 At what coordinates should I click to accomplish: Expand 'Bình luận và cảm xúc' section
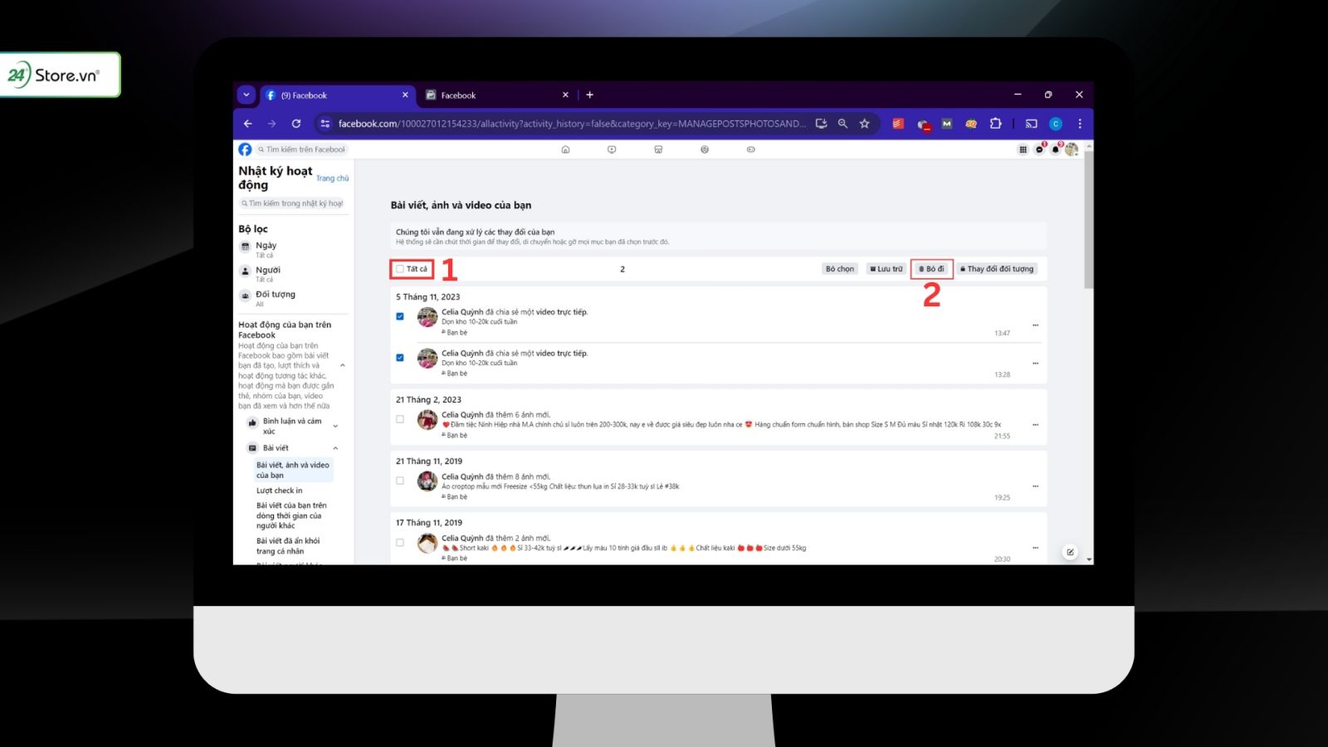tap(335, 426)
